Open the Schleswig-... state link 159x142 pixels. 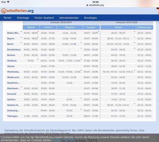coord(13,111)
